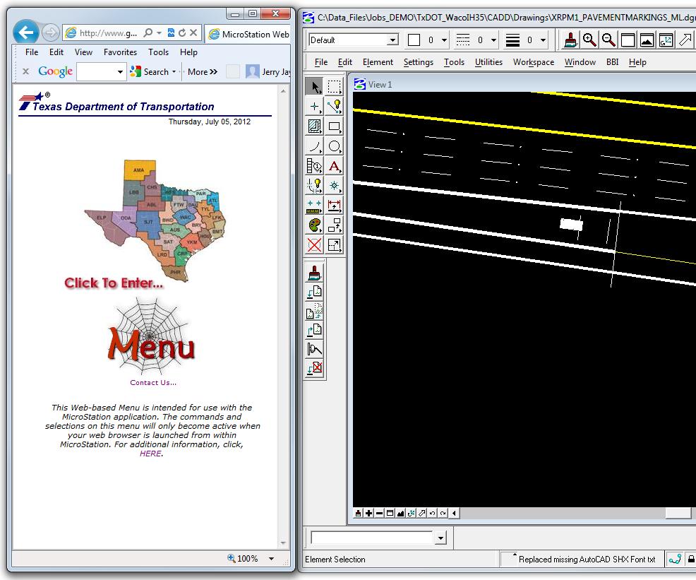
Task: Click Zoom In magnifier in top toolbar
Action: tap(589, 40)
